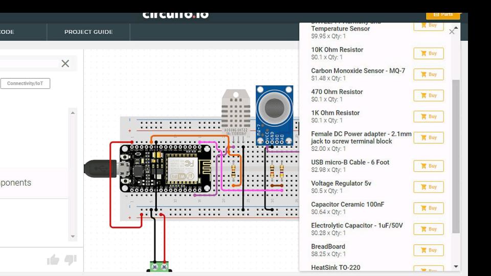Buy the Capacitor Ceramic 100nF
The height and width of the screenshot is (276, 491).
tap(428, 208)
